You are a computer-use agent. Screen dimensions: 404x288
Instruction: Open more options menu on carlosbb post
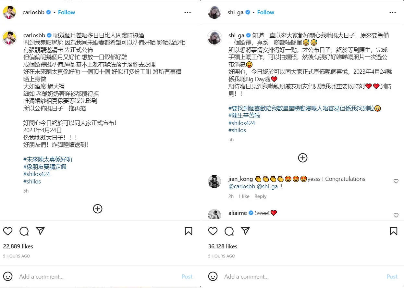[188, 12]
